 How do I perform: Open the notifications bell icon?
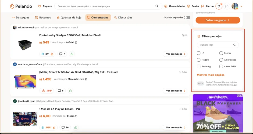(219, 6)
